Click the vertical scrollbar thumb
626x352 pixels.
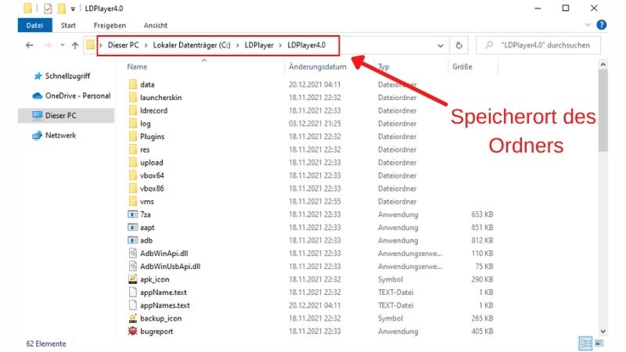coord(603,110)
